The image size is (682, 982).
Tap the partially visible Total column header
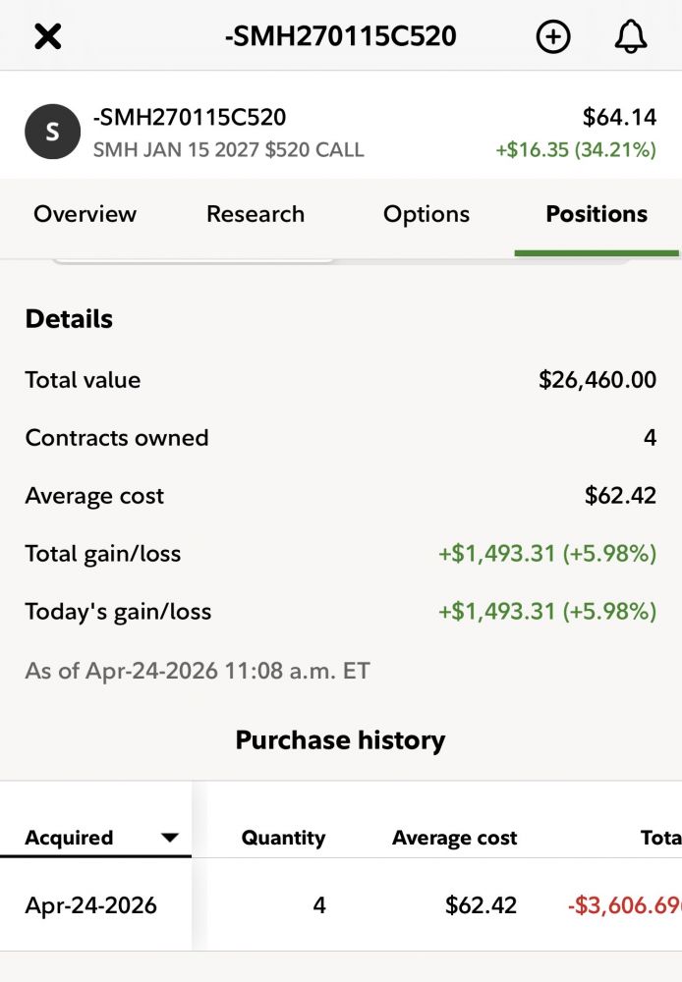click(x=660, y=838)
